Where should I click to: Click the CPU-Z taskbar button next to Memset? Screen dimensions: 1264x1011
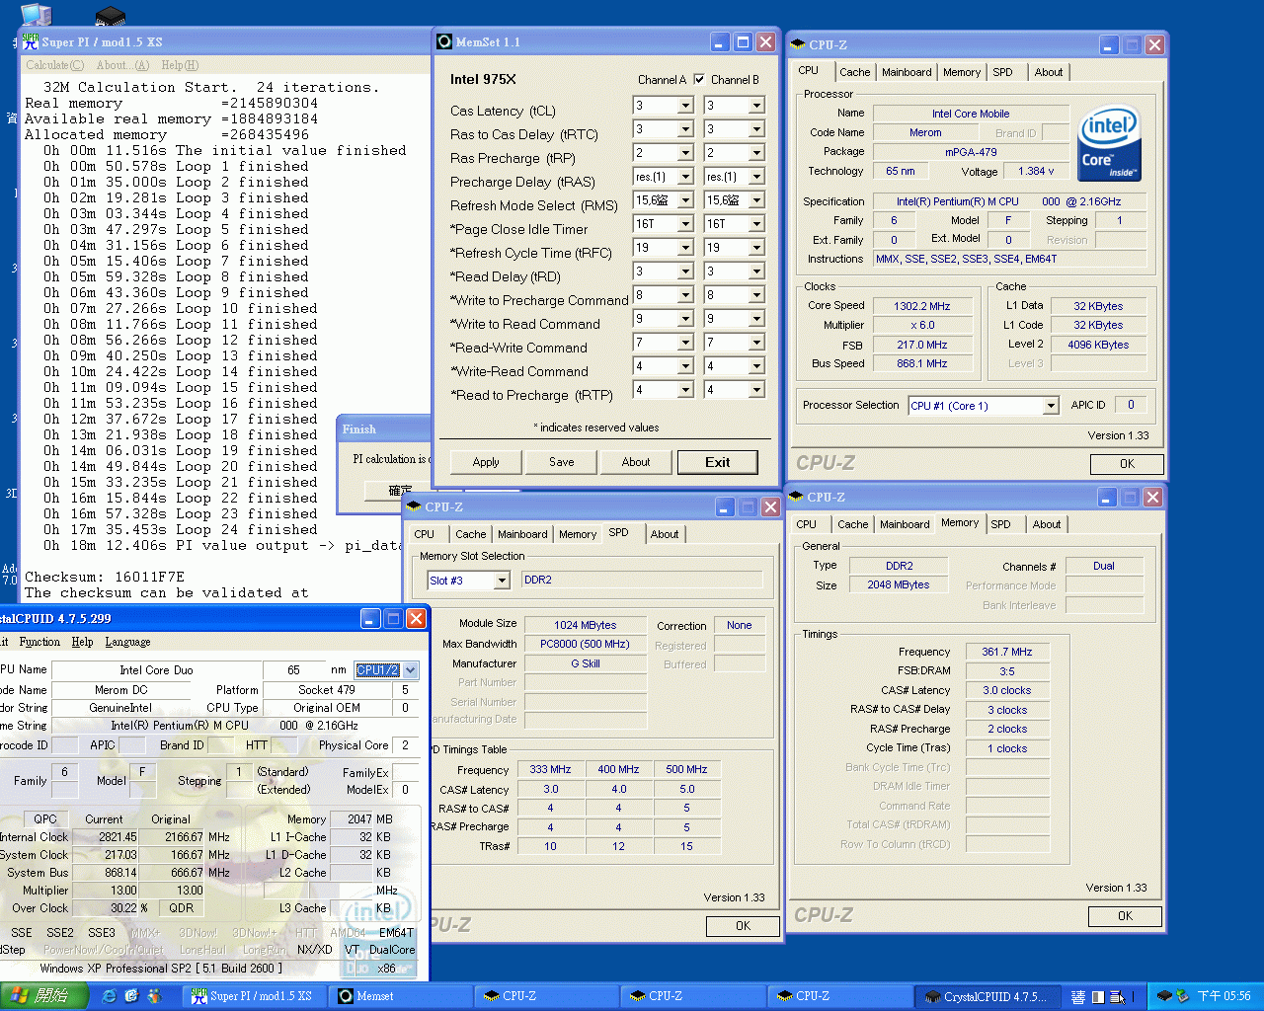click(x=545, y=996)
